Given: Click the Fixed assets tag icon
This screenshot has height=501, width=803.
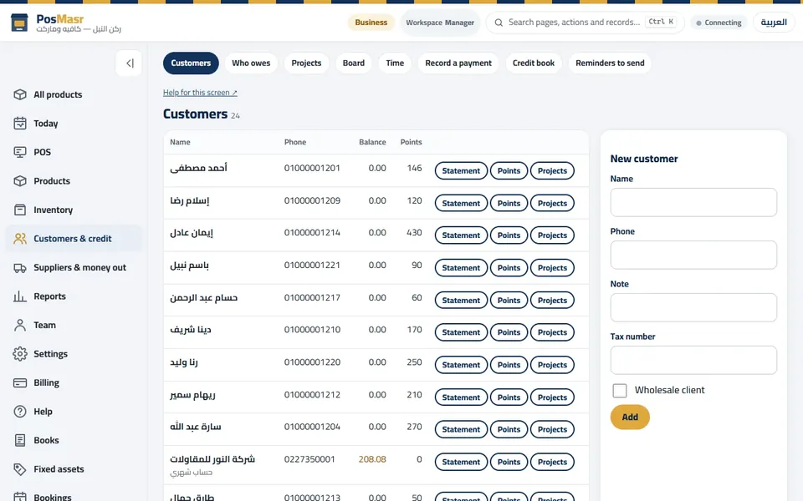Looking at the screenshot, I should (20, 468).
